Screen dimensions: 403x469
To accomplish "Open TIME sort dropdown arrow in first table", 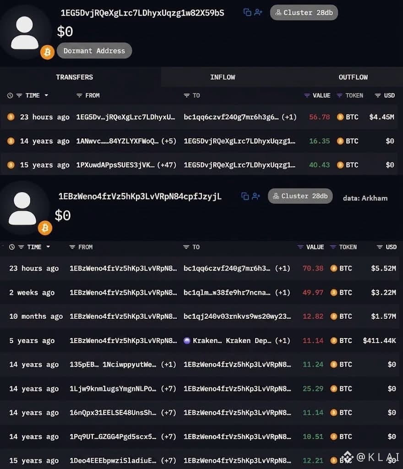I will [46, 95].
